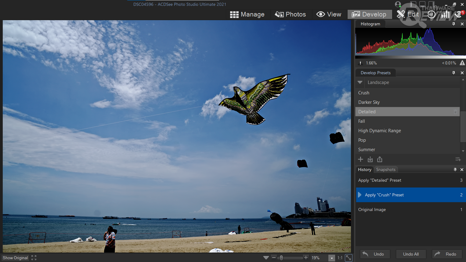Toggle highlight clipping warning triangle
The image size is (466, 262).
coord(462,63)
